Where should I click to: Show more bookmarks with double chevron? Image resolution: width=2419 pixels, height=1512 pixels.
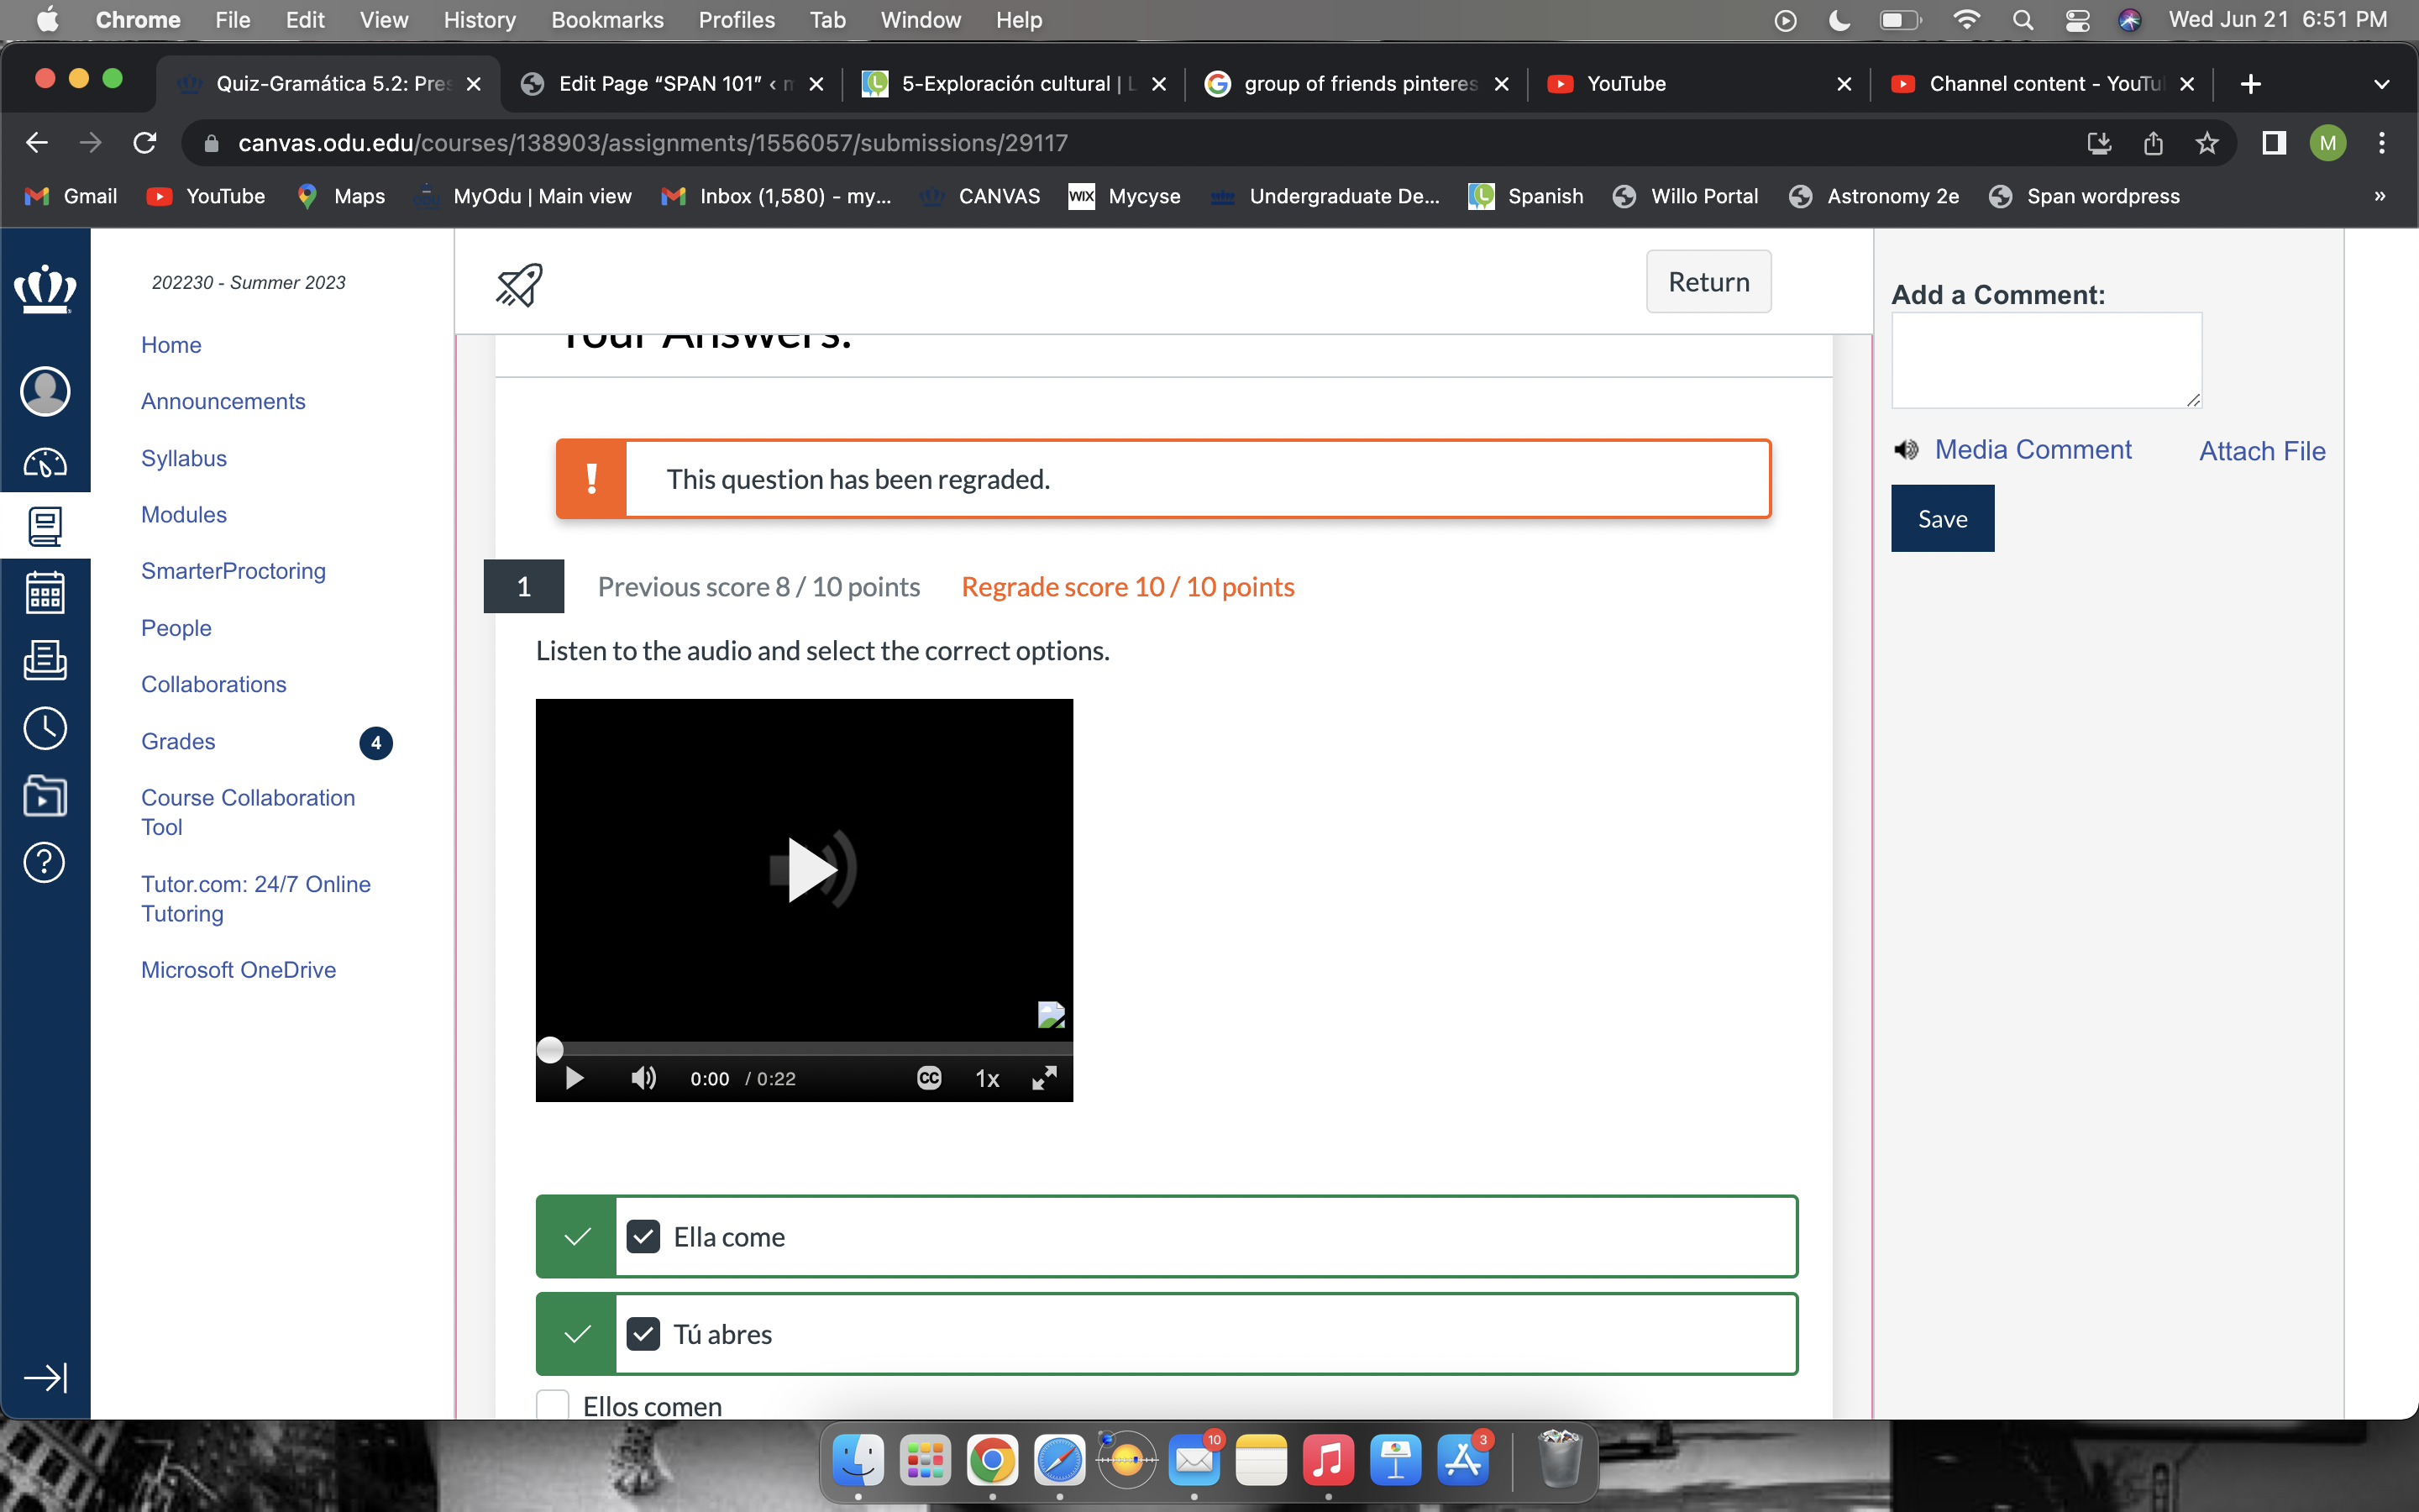[2380, 196]
